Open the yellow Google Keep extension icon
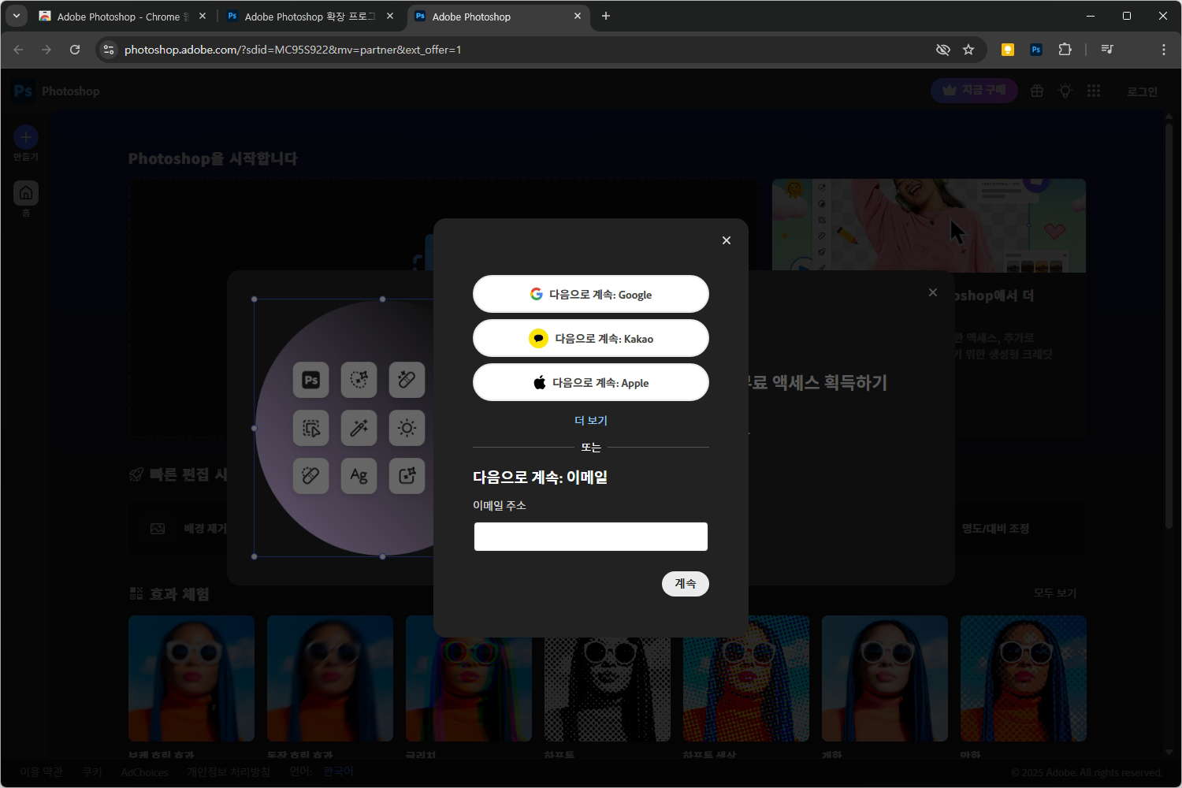 [1007, 50]
